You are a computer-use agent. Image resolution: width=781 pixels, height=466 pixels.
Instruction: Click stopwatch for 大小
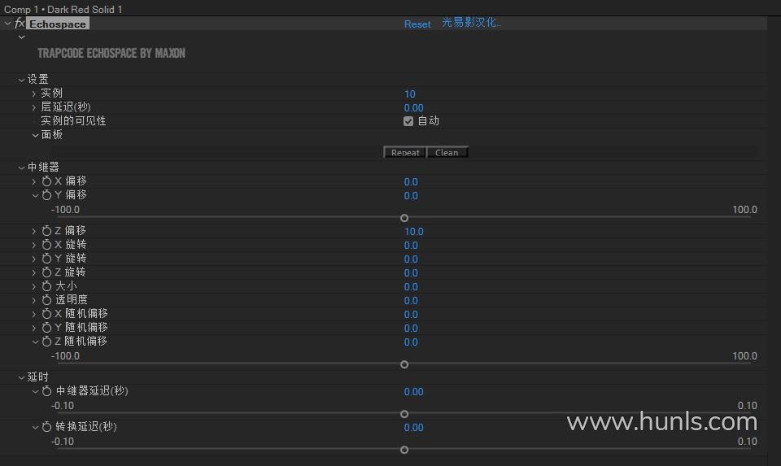[46, 286]
